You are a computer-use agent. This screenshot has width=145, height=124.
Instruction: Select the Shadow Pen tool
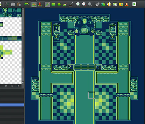click(x=71, y=4)
